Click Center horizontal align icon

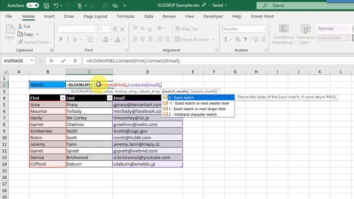[143, 39]
